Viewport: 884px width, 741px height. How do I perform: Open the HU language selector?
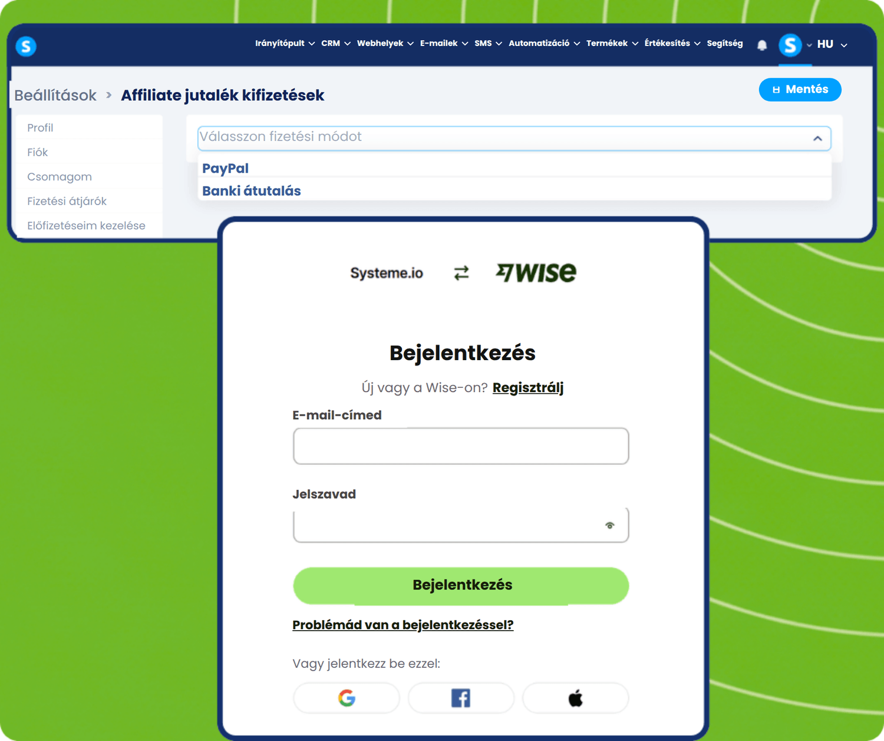pos(832,45)
